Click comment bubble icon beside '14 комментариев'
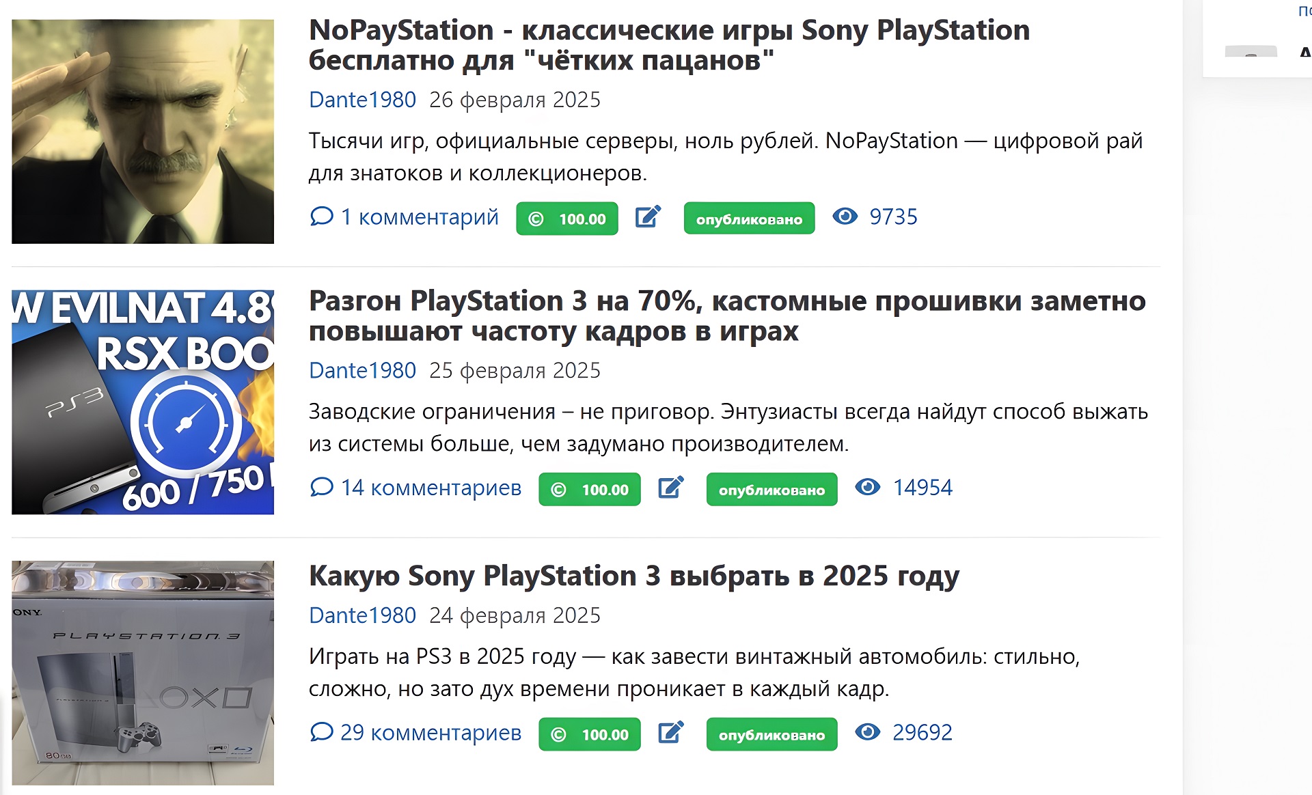The height and width of the screenshot is (795, 1312). 321,487
